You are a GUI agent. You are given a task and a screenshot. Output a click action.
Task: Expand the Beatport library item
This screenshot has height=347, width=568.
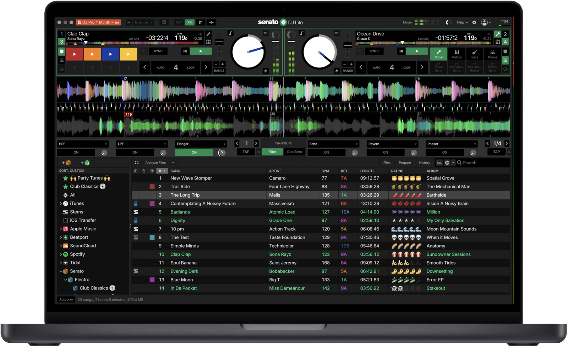[x=61, y=238]
